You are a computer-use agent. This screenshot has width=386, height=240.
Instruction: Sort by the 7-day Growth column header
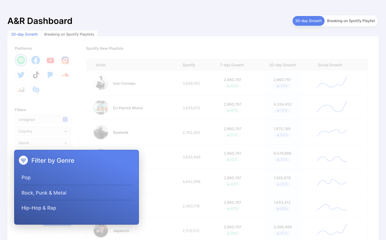(232, 65)
